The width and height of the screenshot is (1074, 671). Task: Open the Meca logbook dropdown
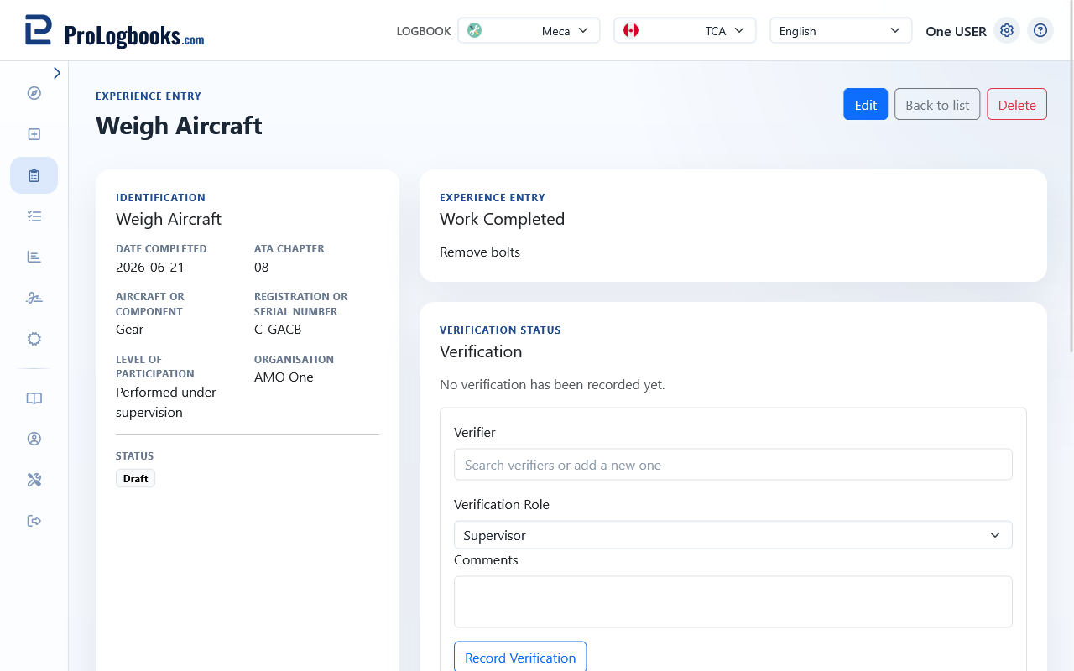(x=529, y=30)
